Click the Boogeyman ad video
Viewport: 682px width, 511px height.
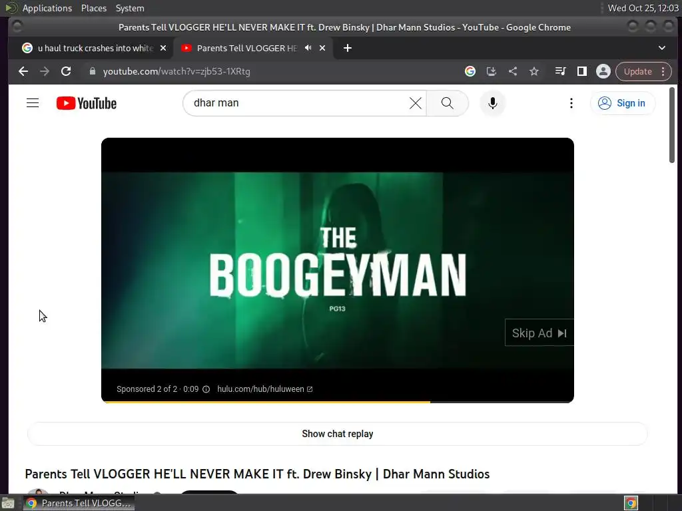click(338, 270)
